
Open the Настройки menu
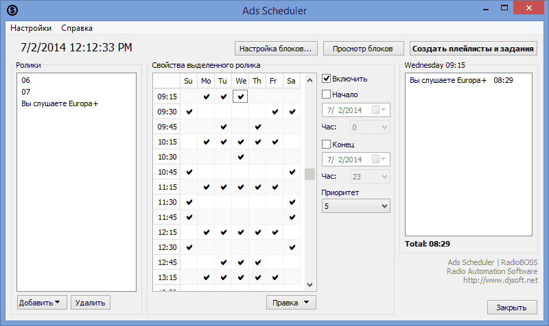(31, 28)
